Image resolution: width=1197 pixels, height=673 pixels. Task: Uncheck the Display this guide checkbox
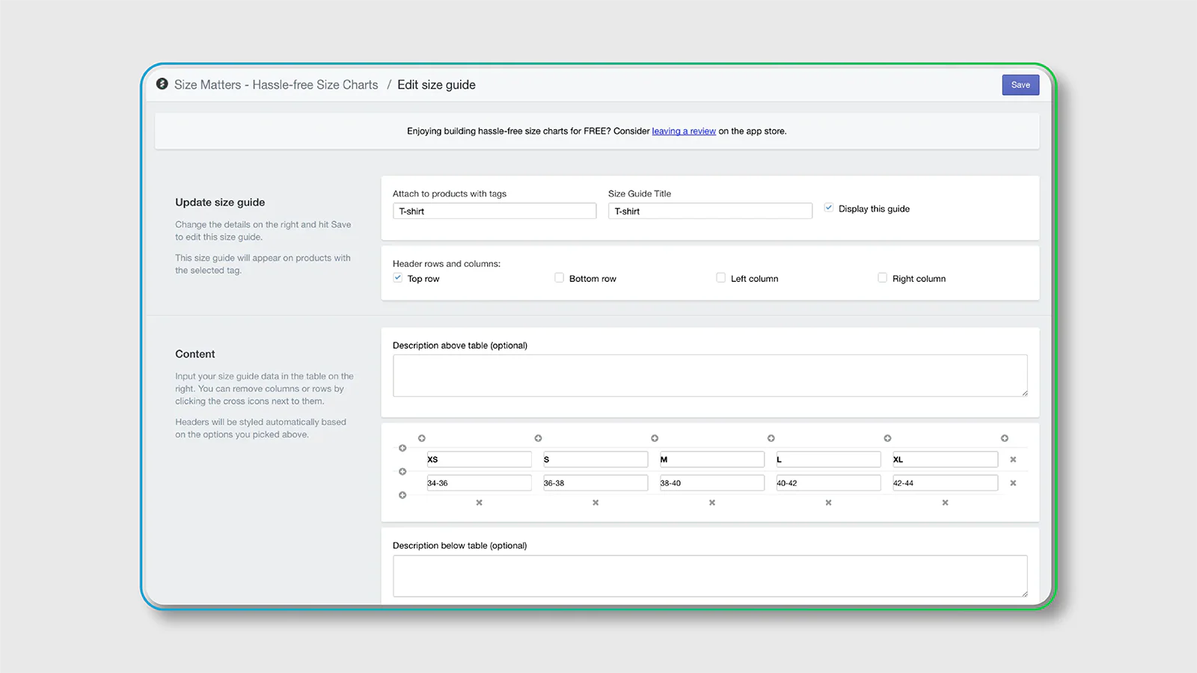pyautogui.click(x=829, y=208)
